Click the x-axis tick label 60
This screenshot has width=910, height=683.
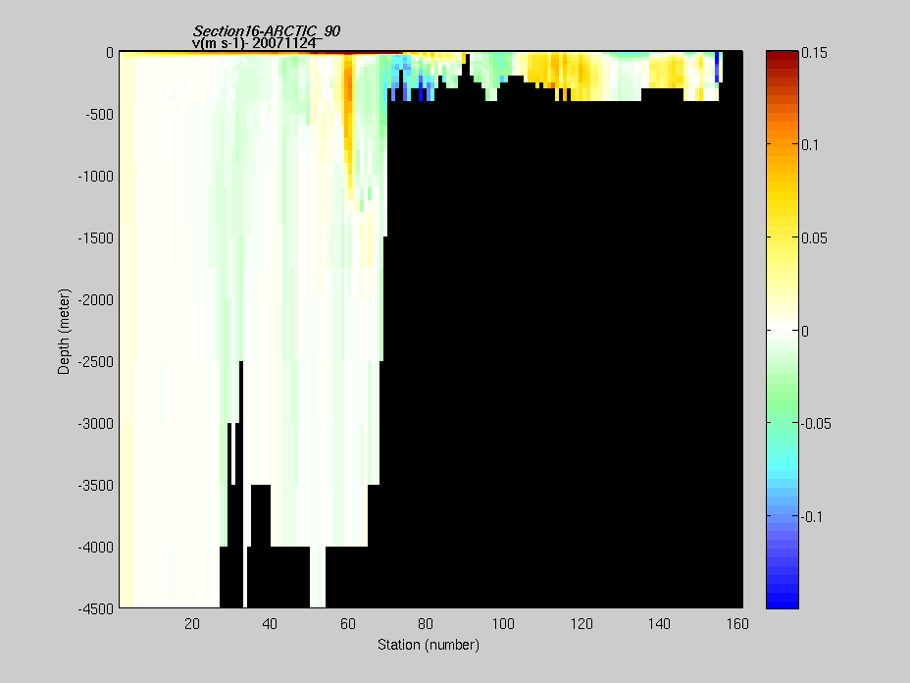click(348, 624)
